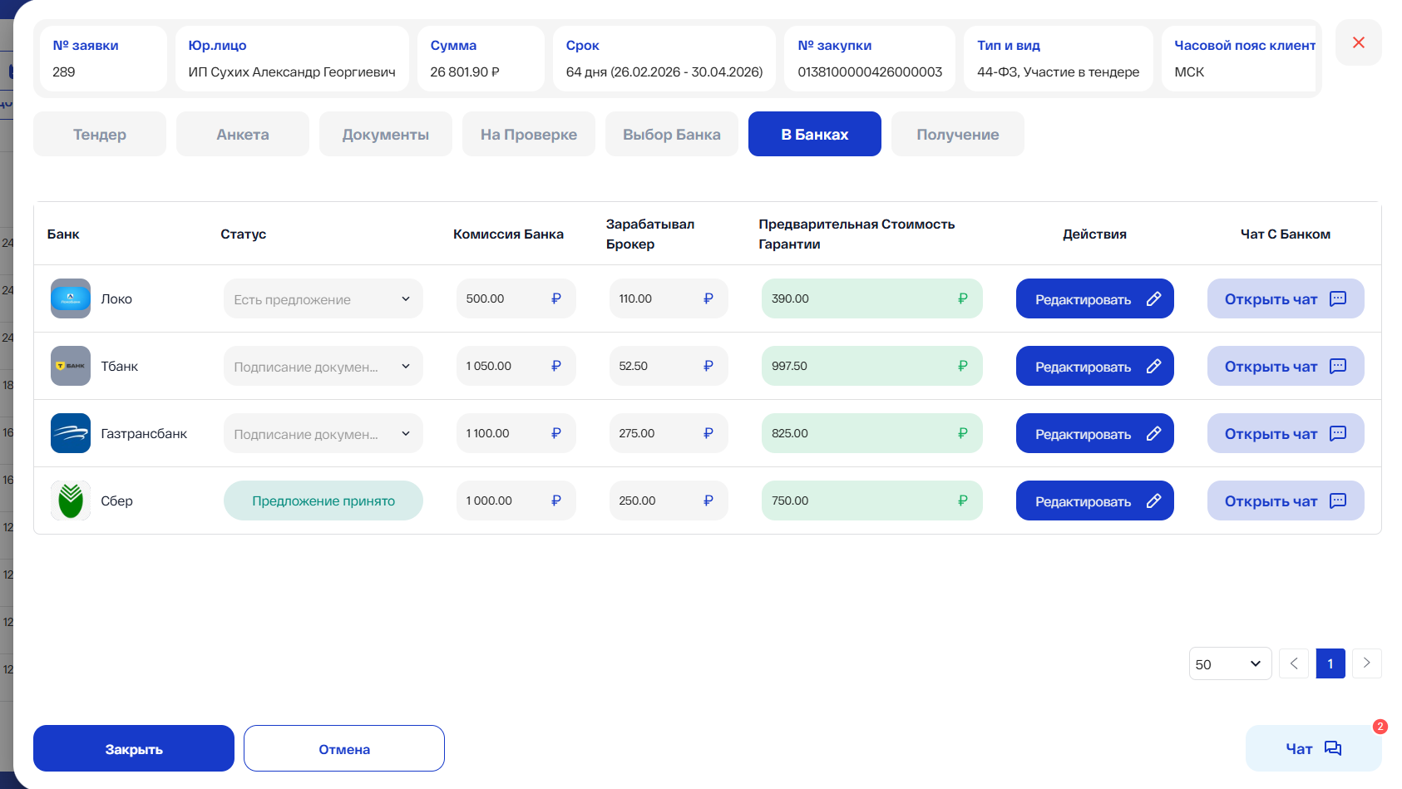Open status dropdown for Газтрансбанк
Image resolution: width=1402 pixels, height=789 pixels.
coord(323,433)
